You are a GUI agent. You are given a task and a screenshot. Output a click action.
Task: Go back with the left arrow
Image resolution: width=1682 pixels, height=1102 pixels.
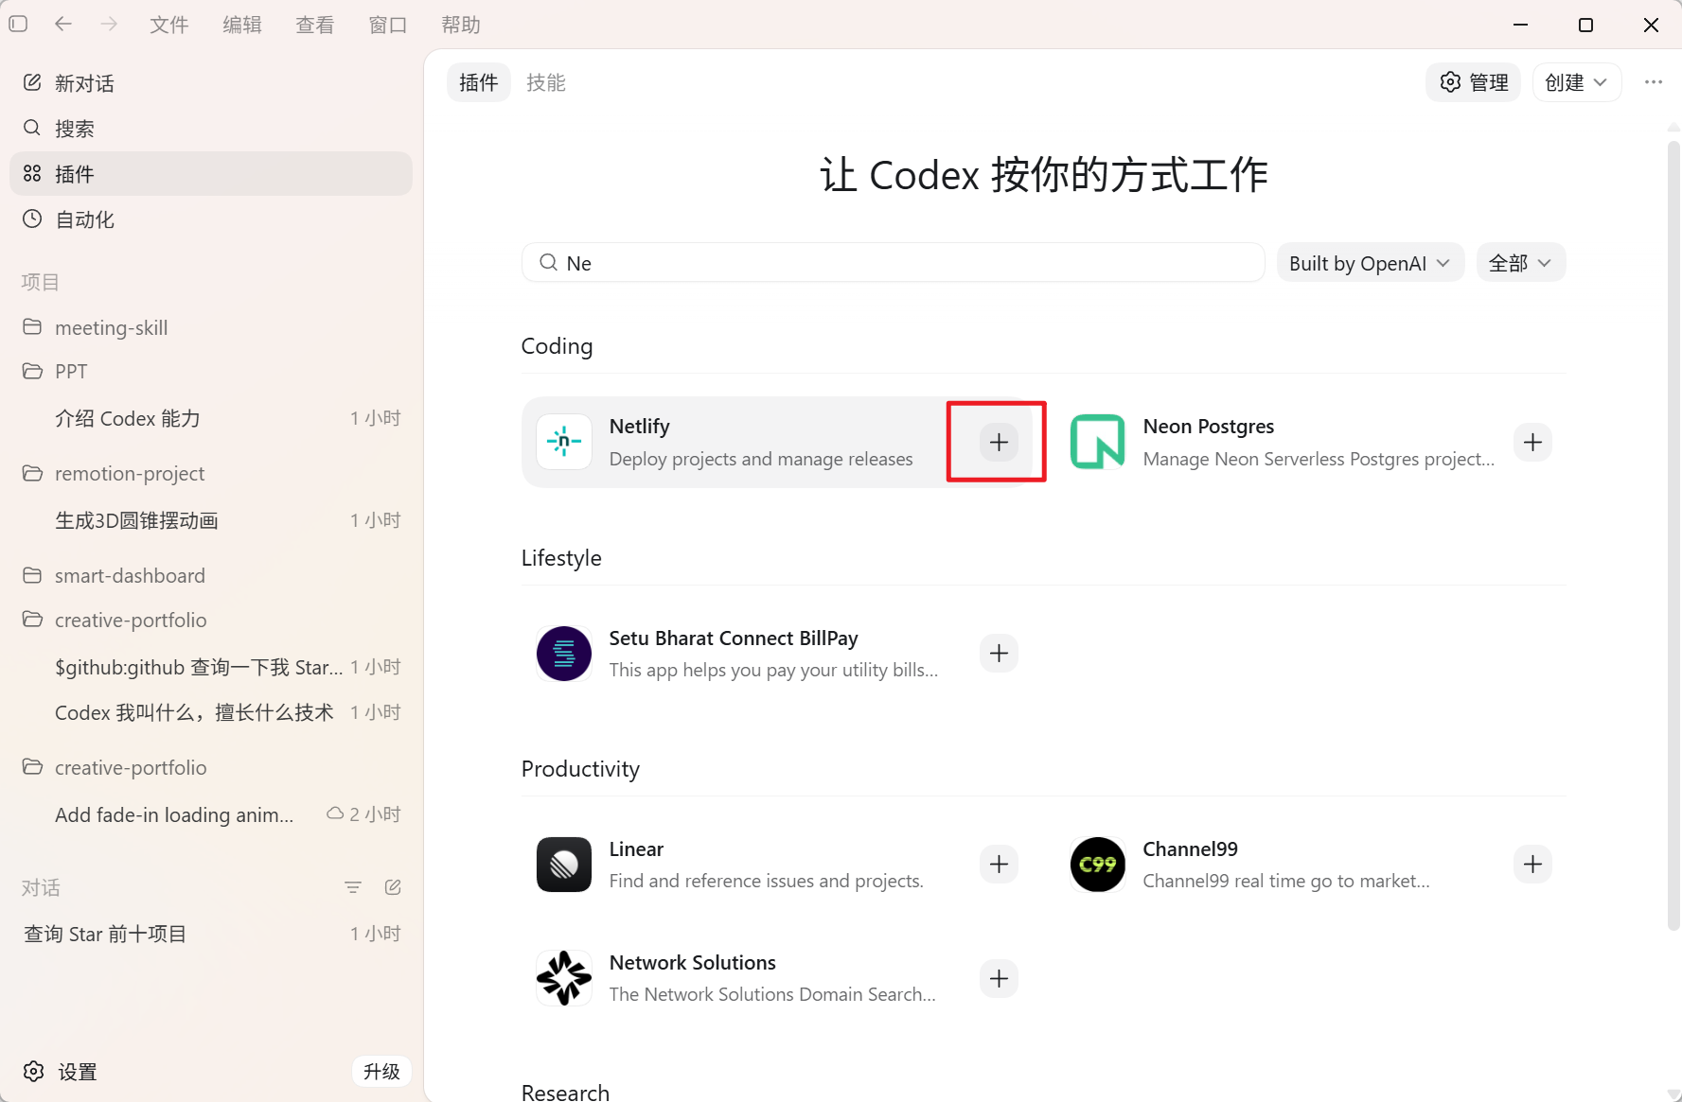point(63,25)
